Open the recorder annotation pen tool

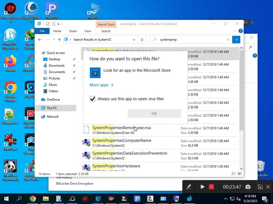[188, 187]
